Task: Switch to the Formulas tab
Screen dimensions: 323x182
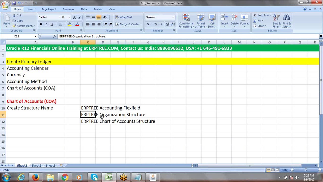Action: [68, 9]
